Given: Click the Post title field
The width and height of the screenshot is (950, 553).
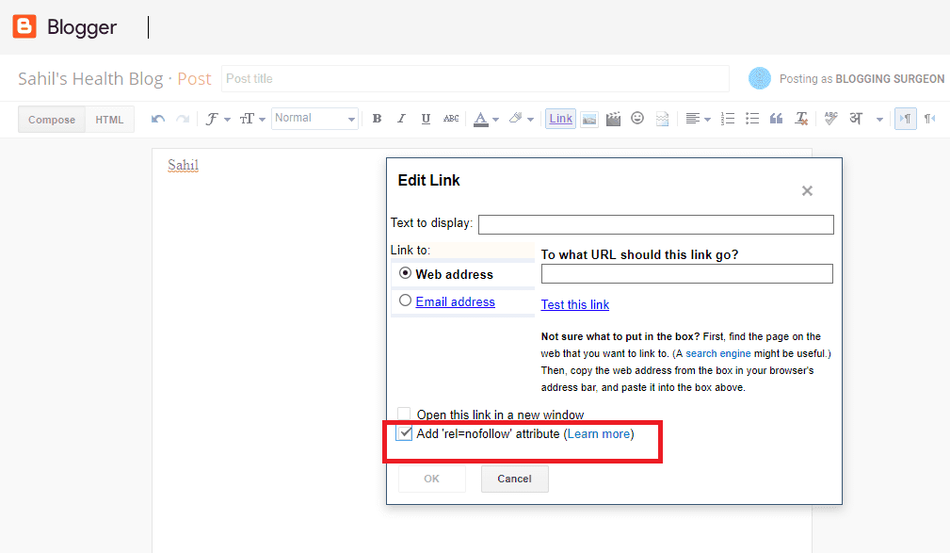Looking at the screenshot, I should 475,79.
